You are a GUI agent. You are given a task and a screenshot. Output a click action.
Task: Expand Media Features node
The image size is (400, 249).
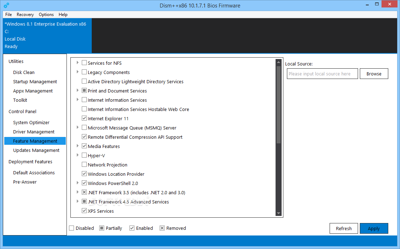(78, 146)
